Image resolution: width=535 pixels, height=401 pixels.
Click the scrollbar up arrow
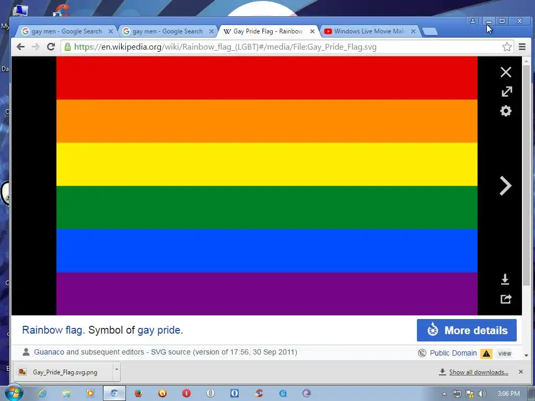526,61
